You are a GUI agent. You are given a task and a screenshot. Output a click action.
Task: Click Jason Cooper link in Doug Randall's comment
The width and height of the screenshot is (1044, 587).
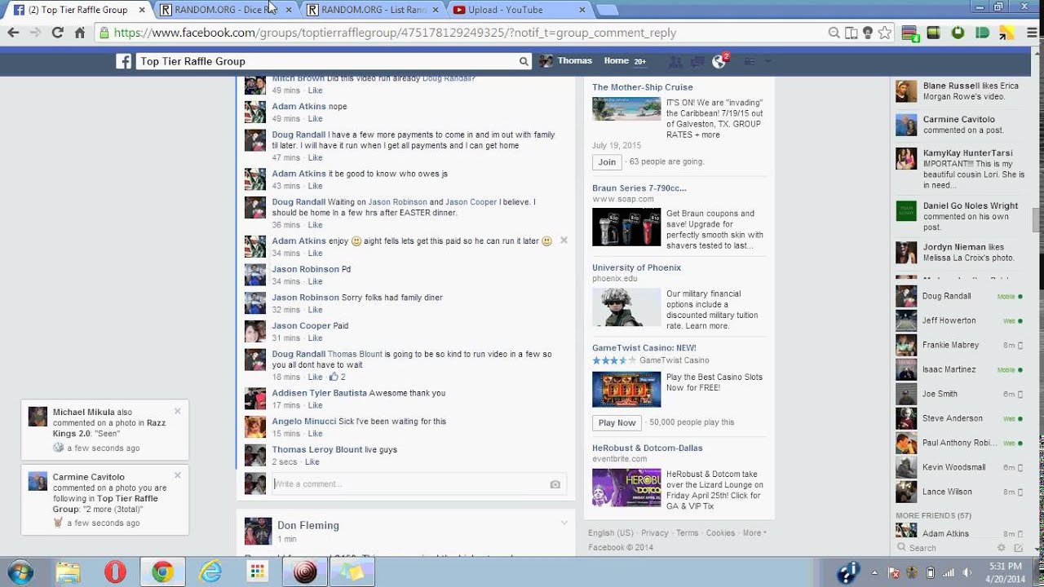[471, 202]
